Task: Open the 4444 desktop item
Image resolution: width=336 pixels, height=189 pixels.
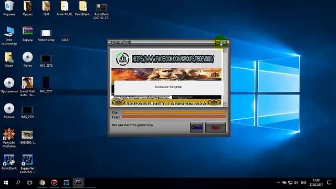Action: 65,38
